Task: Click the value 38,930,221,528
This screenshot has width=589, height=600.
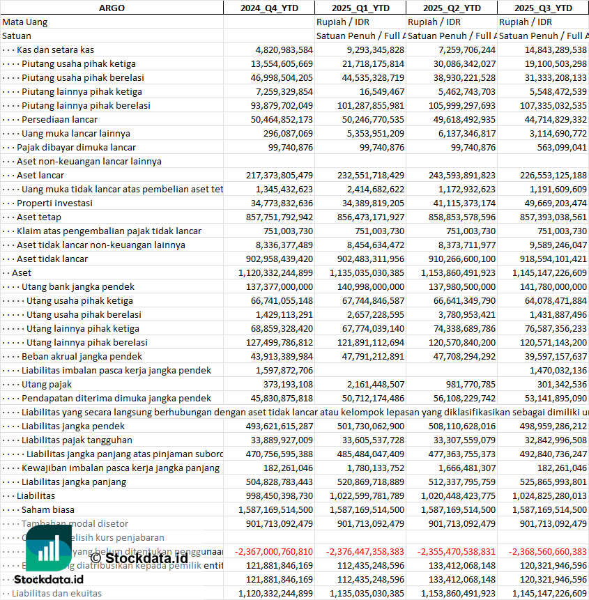Action: 464,77
